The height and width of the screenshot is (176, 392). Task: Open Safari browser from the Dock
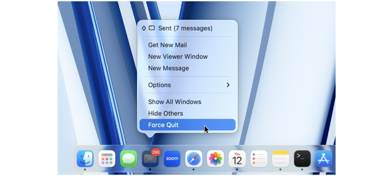point(194,159)
